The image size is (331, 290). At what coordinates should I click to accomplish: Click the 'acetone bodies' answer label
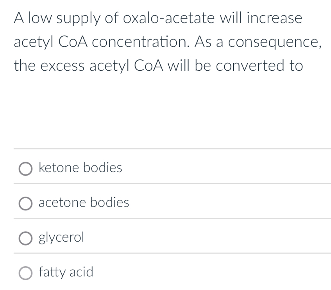tap(84, 203)
